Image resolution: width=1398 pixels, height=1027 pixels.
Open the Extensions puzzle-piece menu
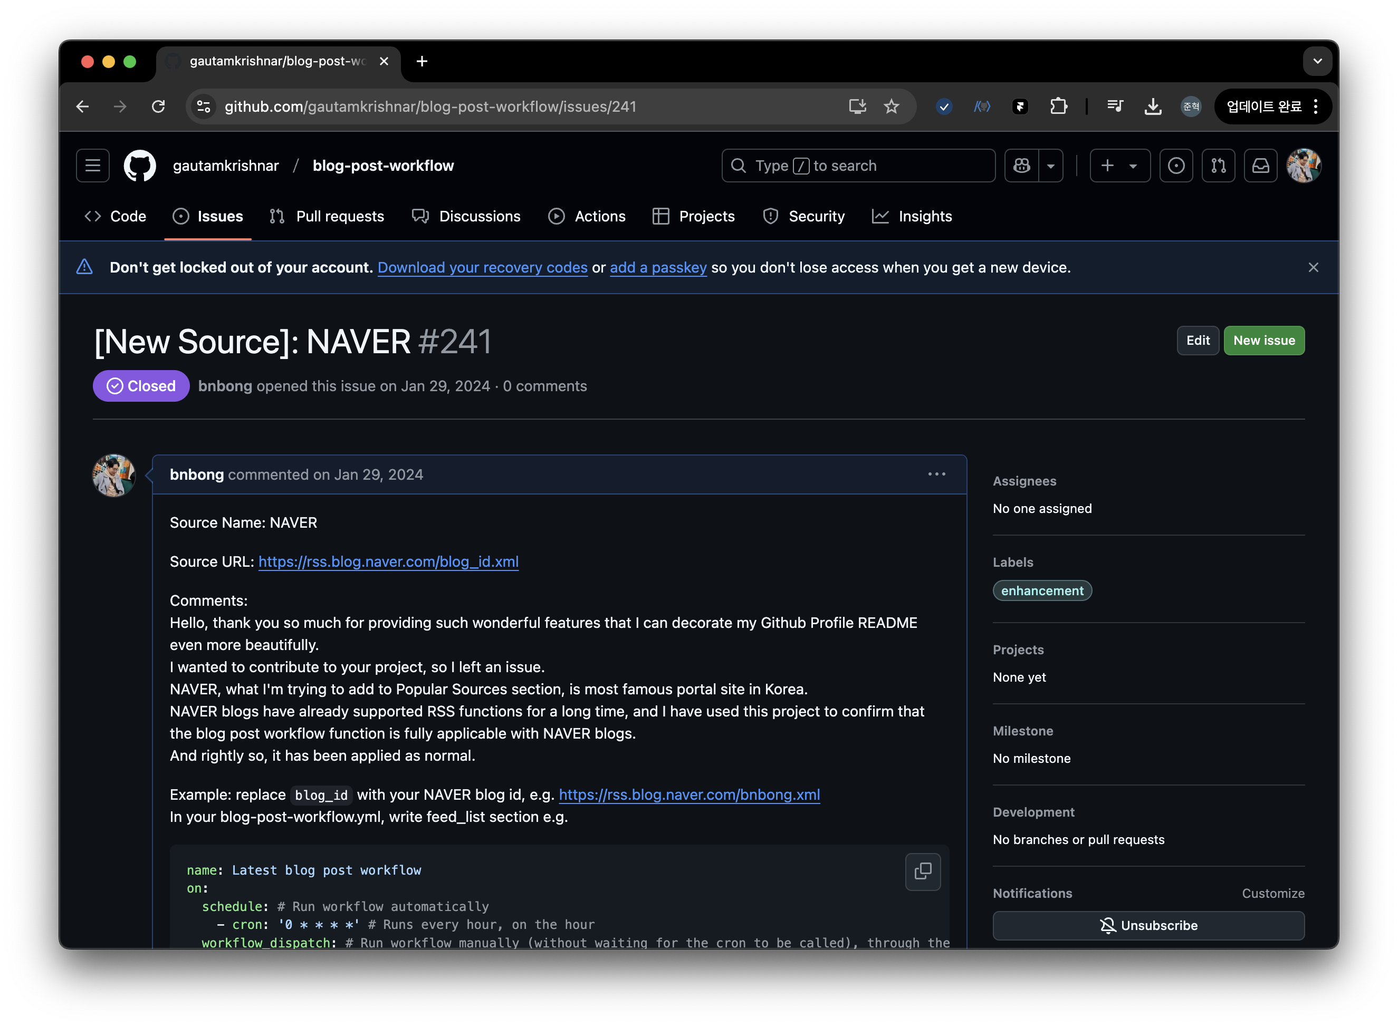[1058, 106]
